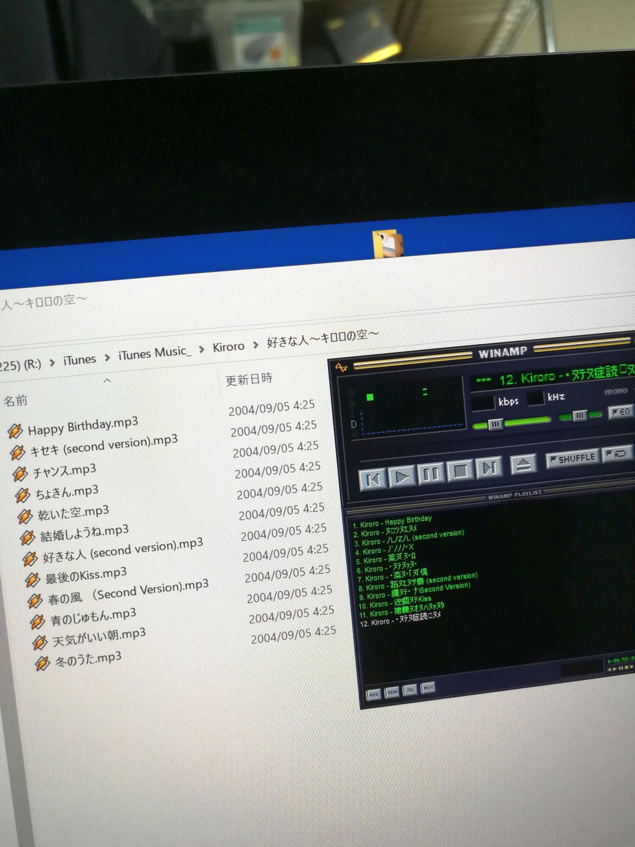Click the Winamp previous track button
Screen dimensions: 635x847
point(373,480)
